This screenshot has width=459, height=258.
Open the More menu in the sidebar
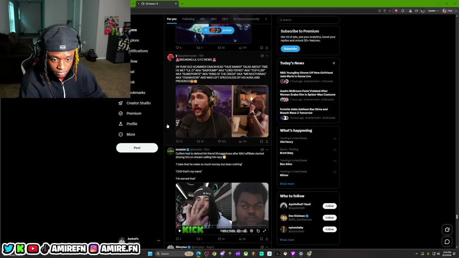click(x=127, y=134)
